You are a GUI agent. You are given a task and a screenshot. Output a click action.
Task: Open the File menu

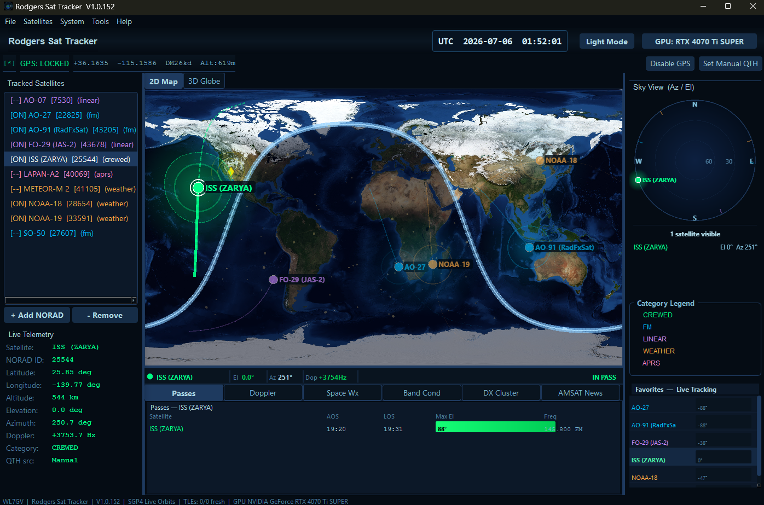10,21
